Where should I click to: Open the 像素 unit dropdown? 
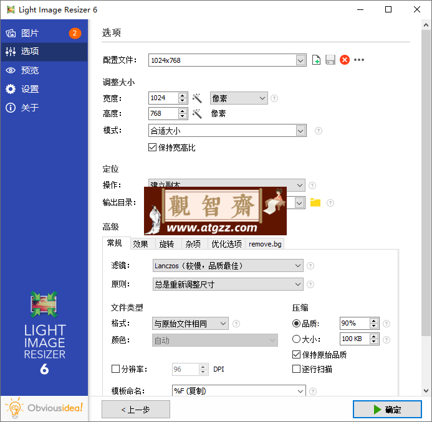pos(239,98)
